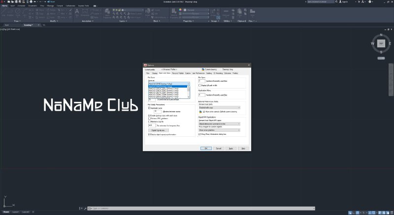Image resolution: width=394 pixels, height=215 pixels.
Task: Toggle the Automatic save checkbox
Action: [150, 108]
